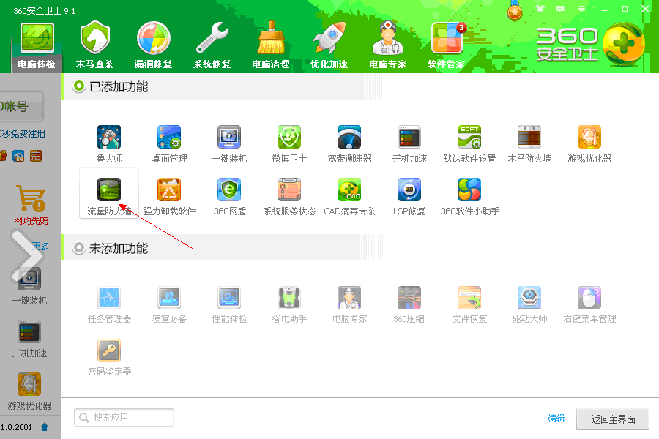The height and width of the screenshot is (439, 659).
Task: Add the 性能体检 tool
Action: [229, 304]
